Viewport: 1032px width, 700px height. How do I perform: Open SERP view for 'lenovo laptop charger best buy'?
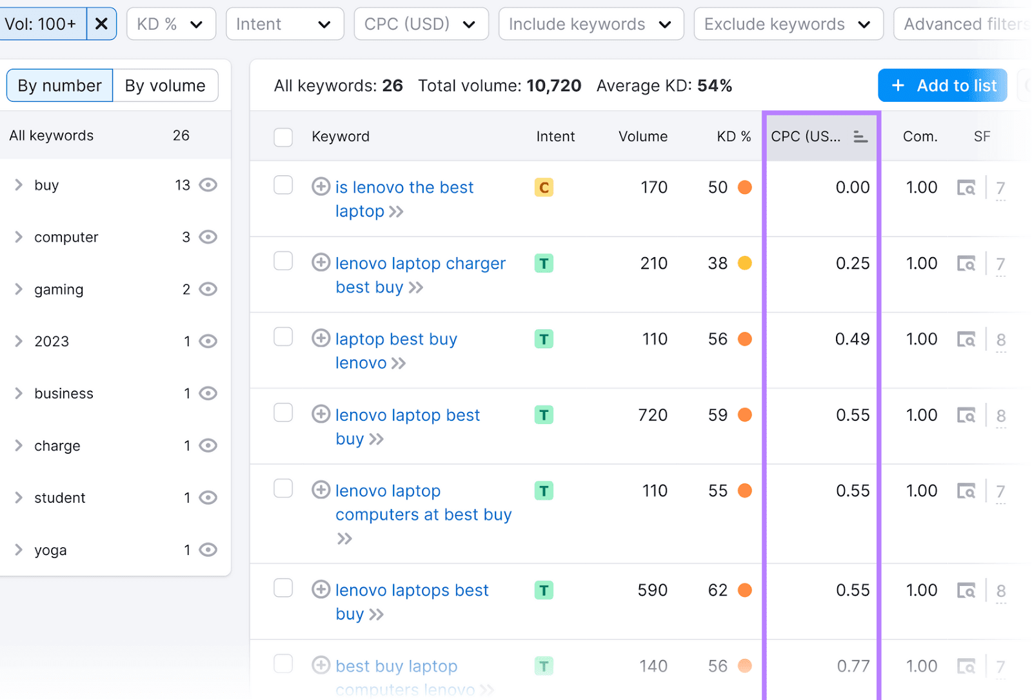(x=966, y=264)
